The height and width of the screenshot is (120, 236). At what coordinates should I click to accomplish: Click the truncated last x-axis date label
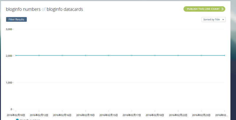[222, 115]
